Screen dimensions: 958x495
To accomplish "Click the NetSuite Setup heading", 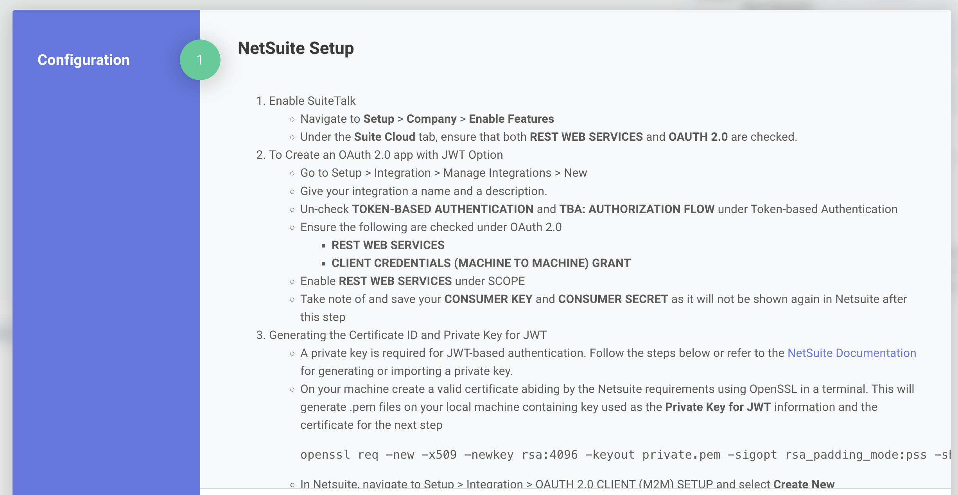I will (296, 48).
